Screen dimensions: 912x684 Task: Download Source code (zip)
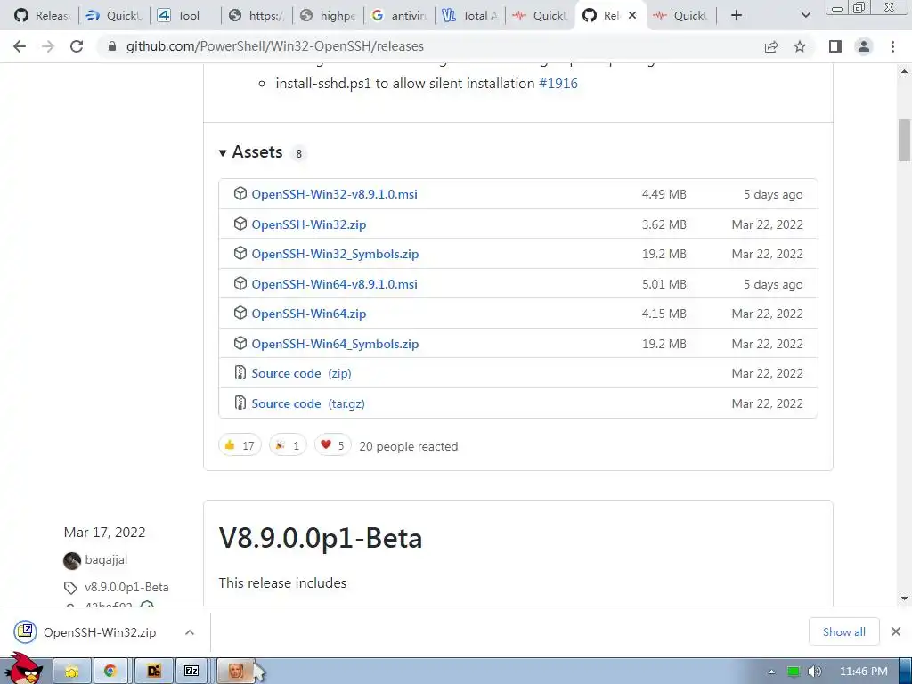(x=301, y=373)
